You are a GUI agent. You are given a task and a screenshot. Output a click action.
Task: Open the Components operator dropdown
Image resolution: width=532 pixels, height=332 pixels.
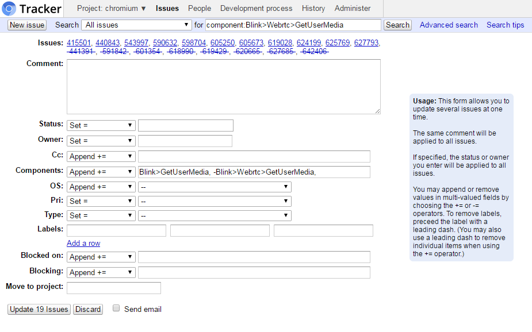(x=101, y=172)
